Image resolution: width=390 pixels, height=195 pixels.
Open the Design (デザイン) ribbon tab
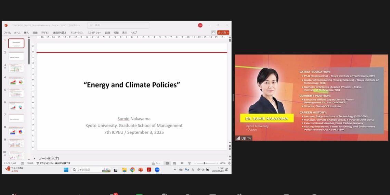pos(45,33)
